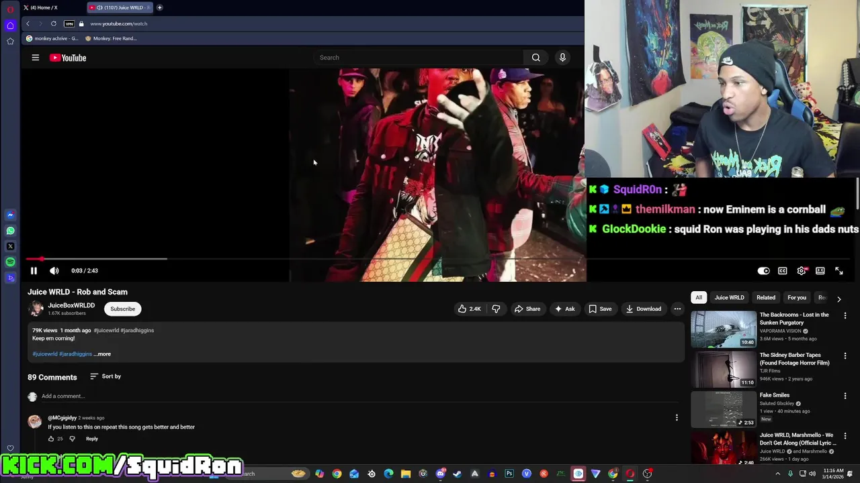Open the #juicewrld hashtag link in the description
The height and width of the screenshot is (483, 860).
pyautogui.click(x=45, y=354)
